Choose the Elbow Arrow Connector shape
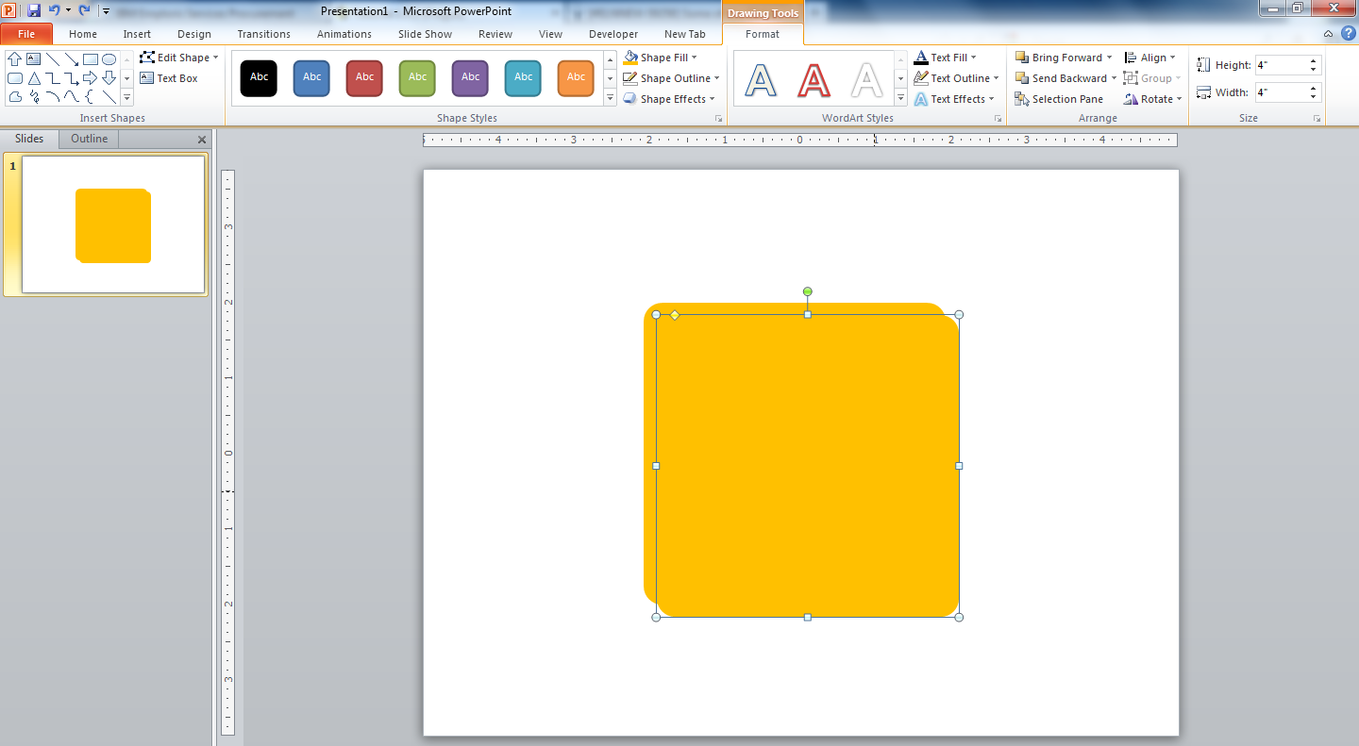The width and height of the screenshot is (1359, 746). [72, 78]
